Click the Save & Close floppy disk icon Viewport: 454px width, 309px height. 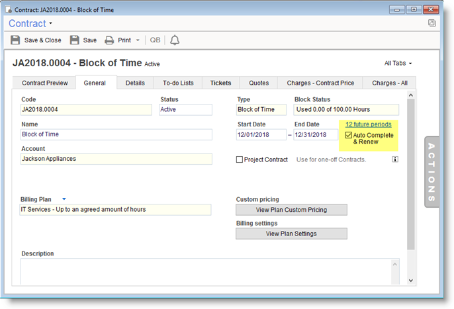coord(16,40)
